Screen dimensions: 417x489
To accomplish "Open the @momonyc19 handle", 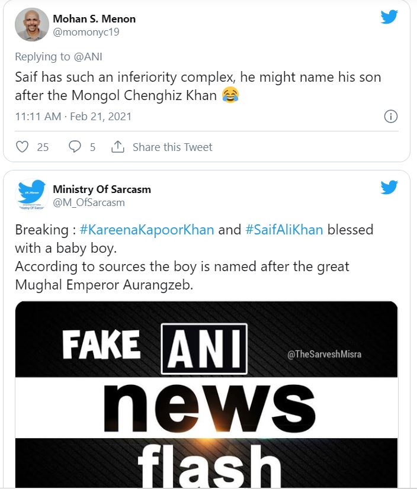I will [86, 32].
